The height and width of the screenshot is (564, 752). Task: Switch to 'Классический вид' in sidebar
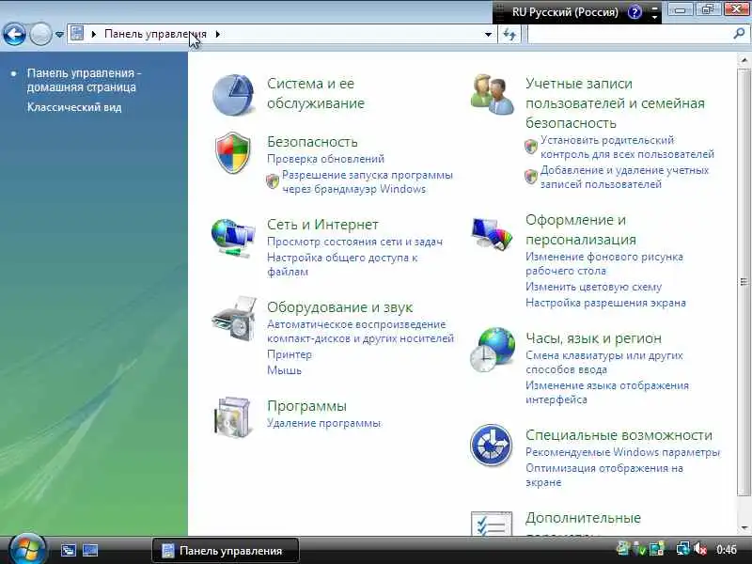[x=74, y=107]
